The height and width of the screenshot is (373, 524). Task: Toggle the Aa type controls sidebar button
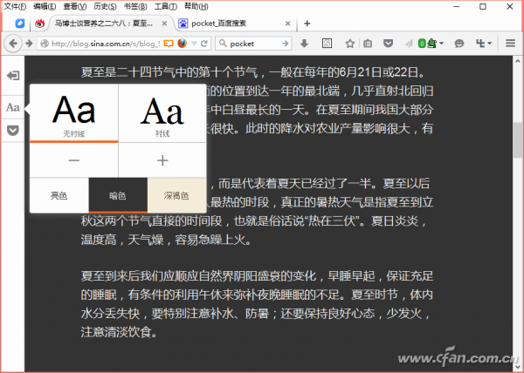[13, 107]
